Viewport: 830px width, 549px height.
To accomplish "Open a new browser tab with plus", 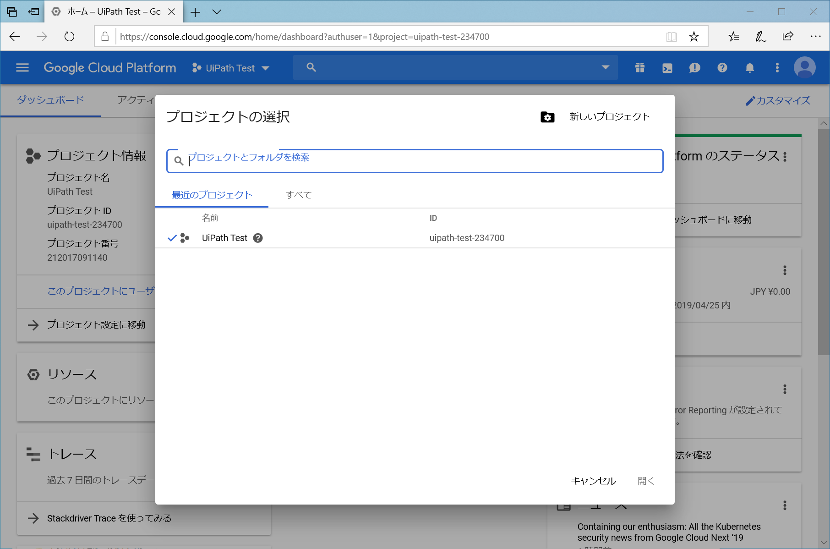I will click(x=195, y=12).
